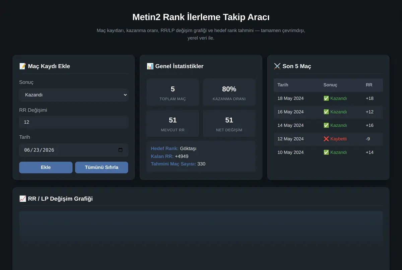This screenshot has width=402, height=270.
Task: Click the green check icon in the 14 May 2024 row
Action: tap(326, 125)
